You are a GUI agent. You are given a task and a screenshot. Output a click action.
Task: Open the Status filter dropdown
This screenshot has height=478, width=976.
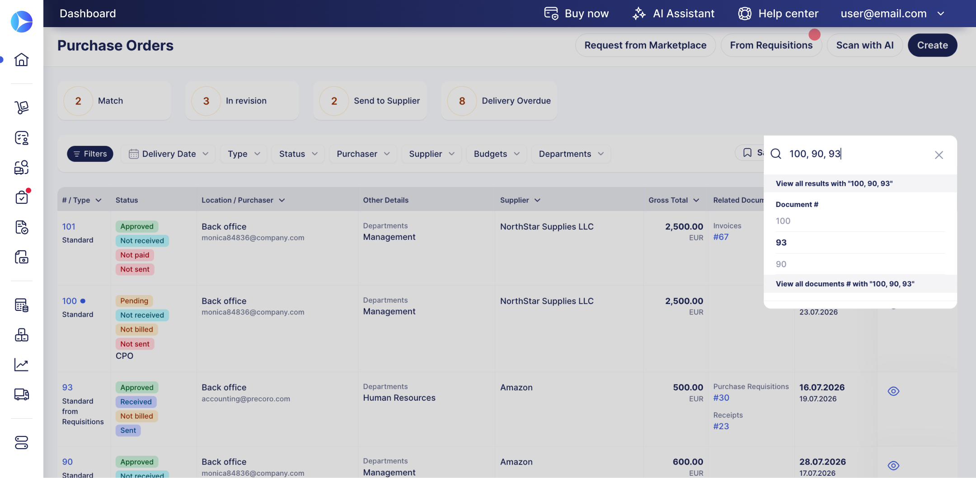[298, 154]
